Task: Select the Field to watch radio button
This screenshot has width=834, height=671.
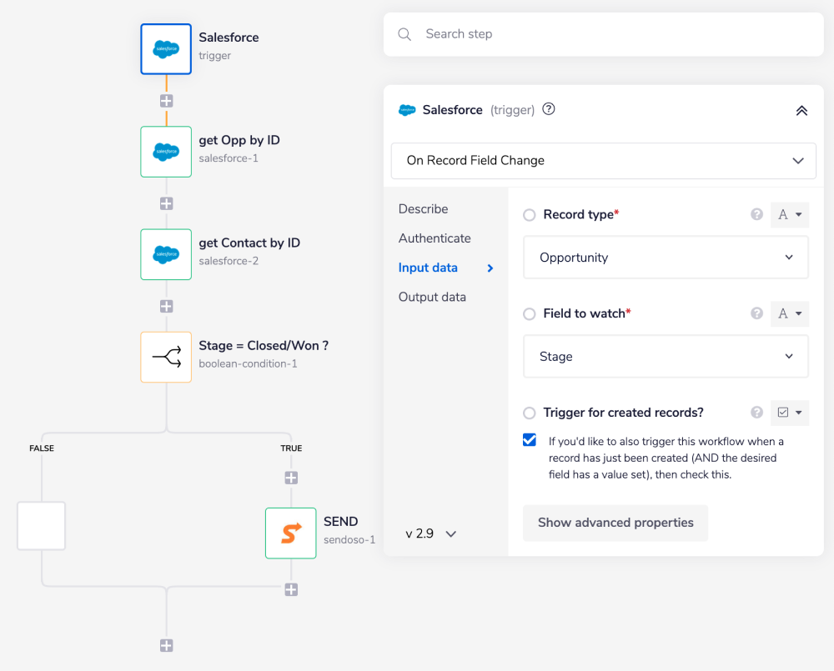Action: (530, 314)
